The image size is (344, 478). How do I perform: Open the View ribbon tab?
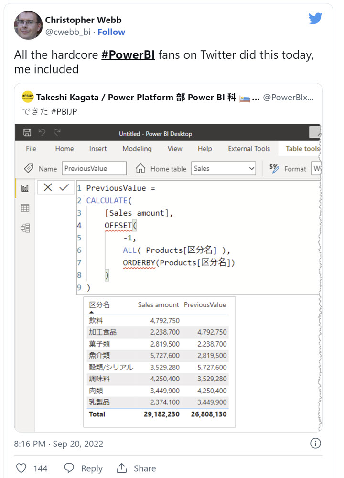click(175, 149)
